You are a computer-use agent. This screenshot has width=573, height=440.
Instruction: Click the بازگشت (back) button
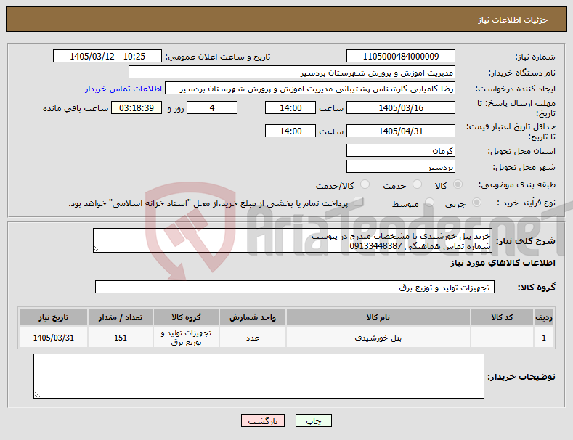[x=263, y=420]
